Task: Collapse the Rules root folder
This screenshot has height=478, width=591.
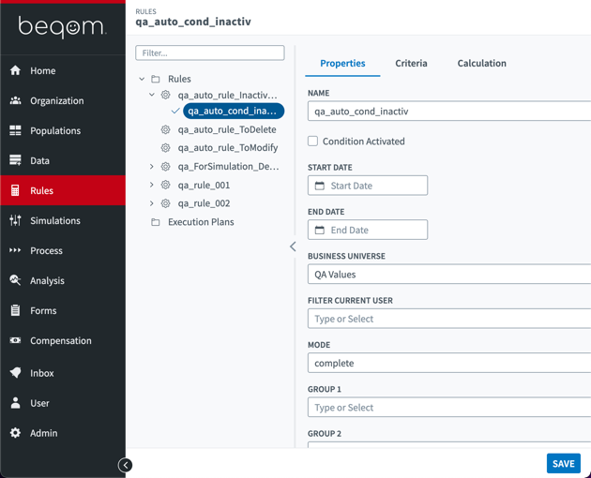Action: click(143, 79)
